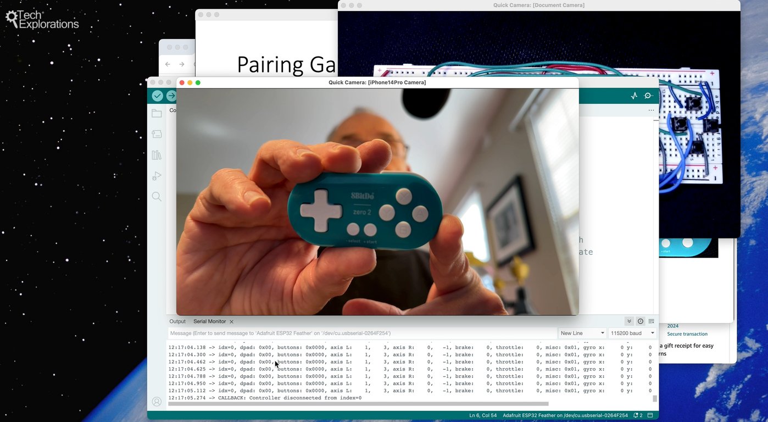Switch to the Output tab
Viewport: 768px width, 422px height.
click(177, 321)
